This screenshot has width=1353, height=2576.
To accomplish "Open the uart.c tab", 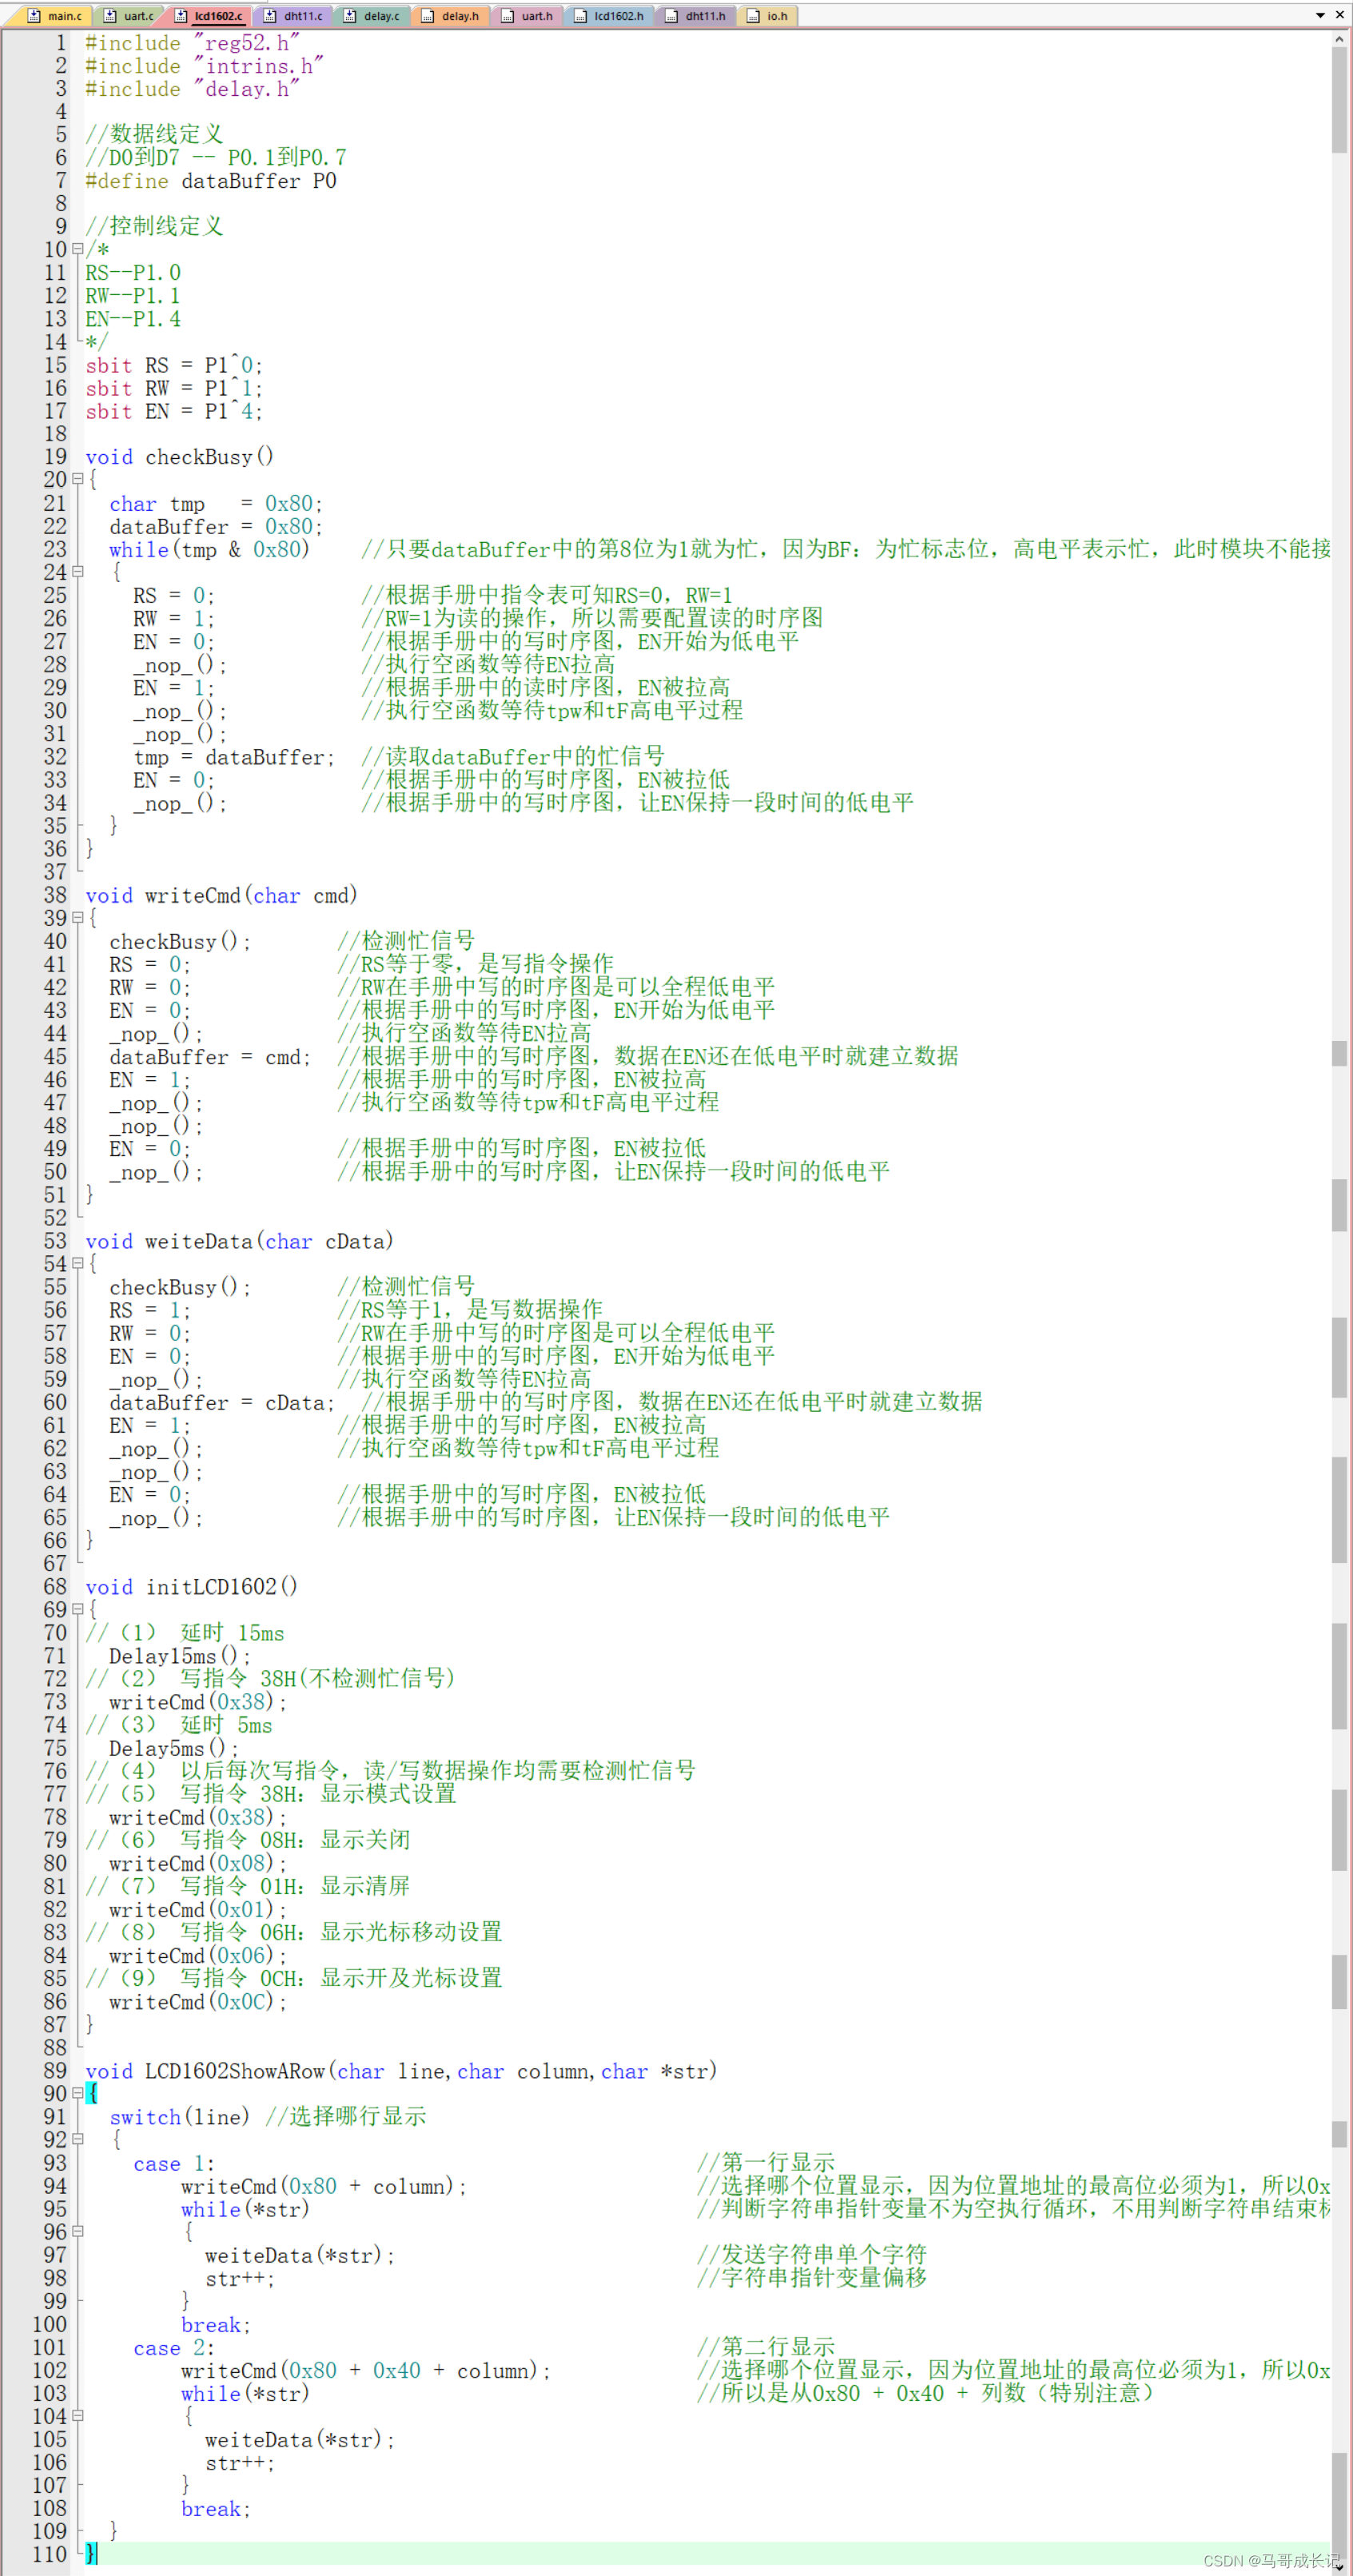I will click(x=130, y=16).
